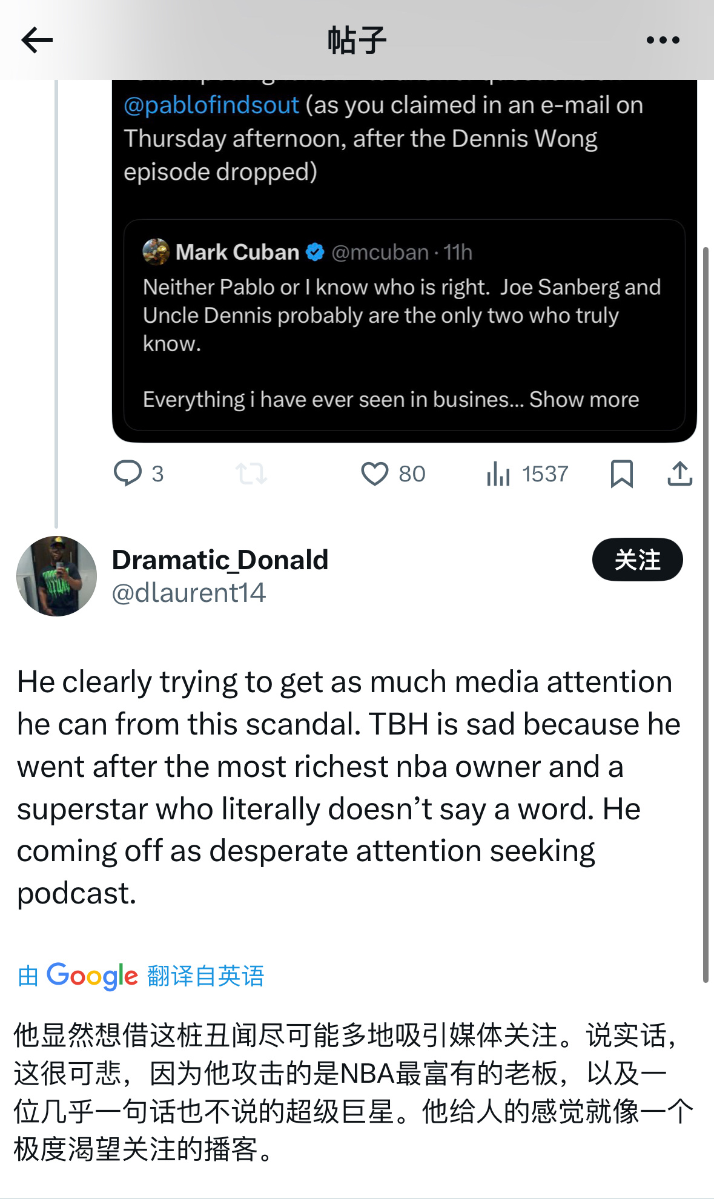714x1199 pixels.
Task: Open Dramatic_Donald's profile picture
Action: (x=56, y=576)
